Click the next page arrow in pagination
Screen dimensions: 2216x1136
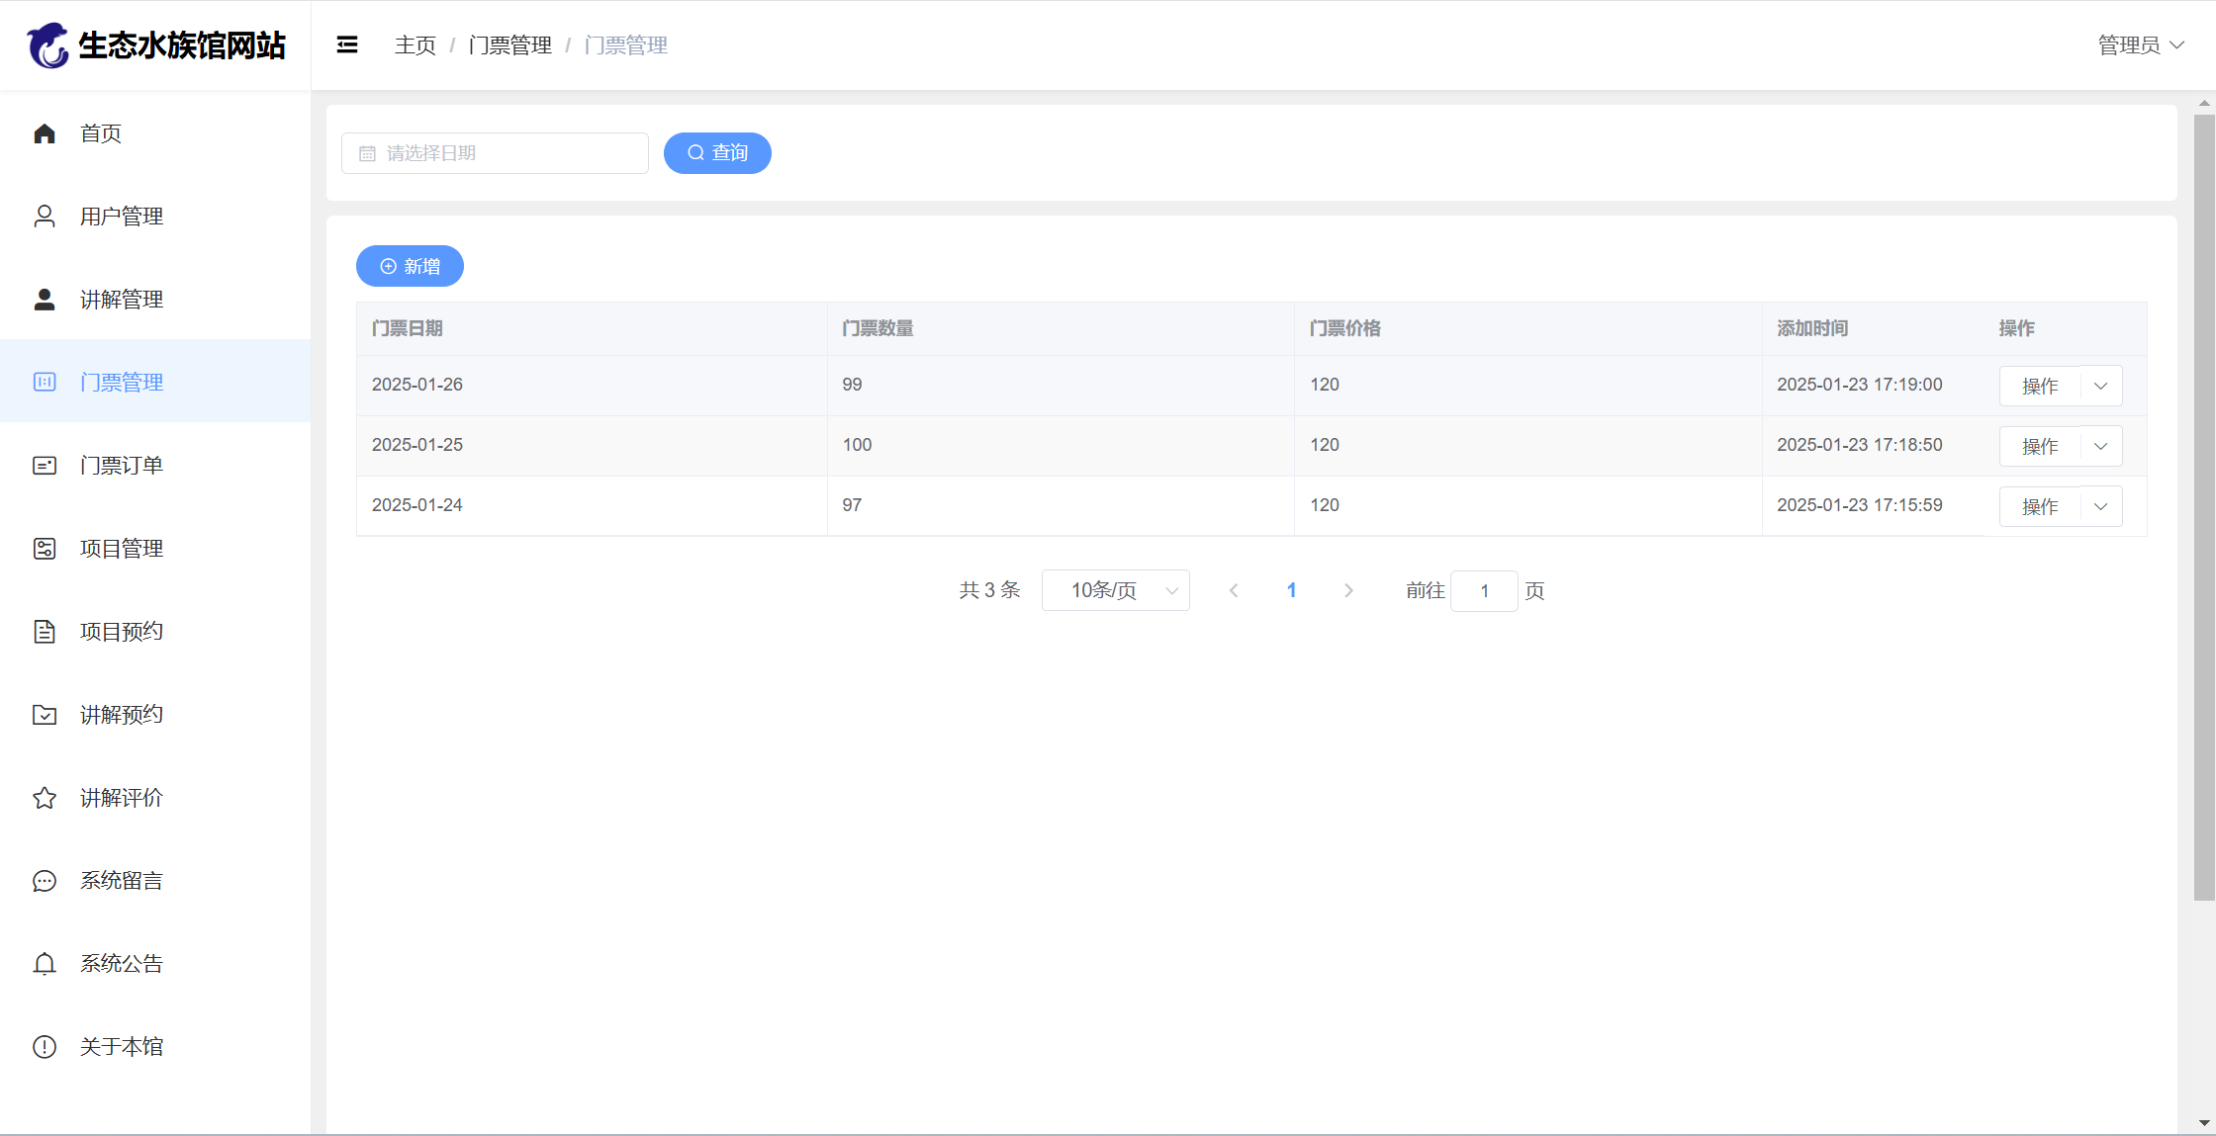click(x=1348, y=590)
